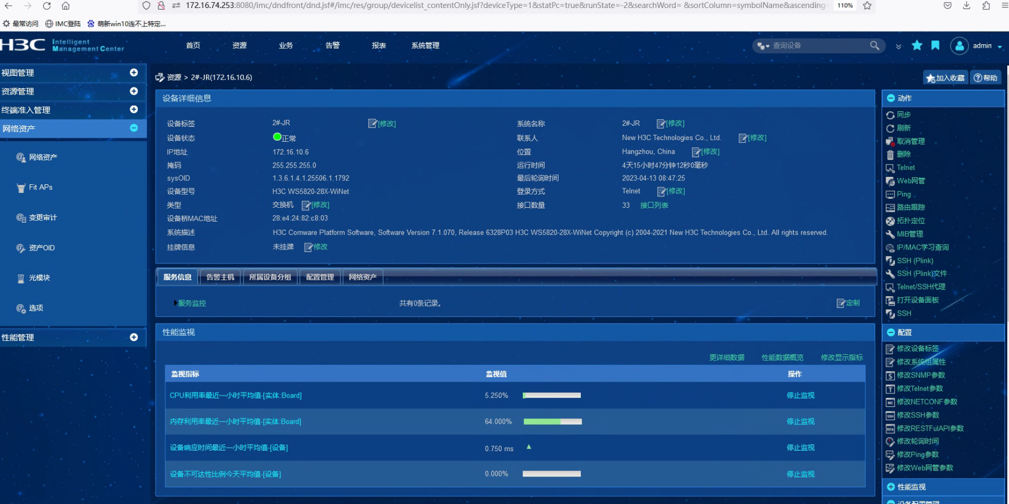
Task: Click the 内存利用率 progress bar
Action: [552, 422]
